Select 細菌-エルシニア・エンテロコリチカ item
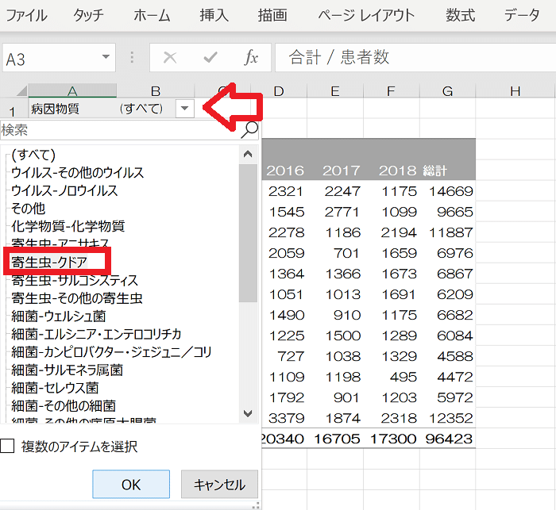 click(x=96, y=334)
